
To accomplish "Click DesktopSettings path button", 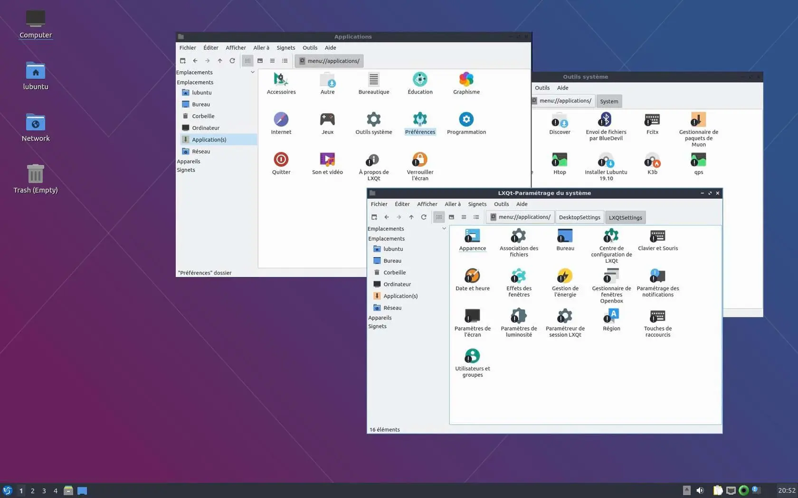I will pyautogui.click(x=579, y=217).
